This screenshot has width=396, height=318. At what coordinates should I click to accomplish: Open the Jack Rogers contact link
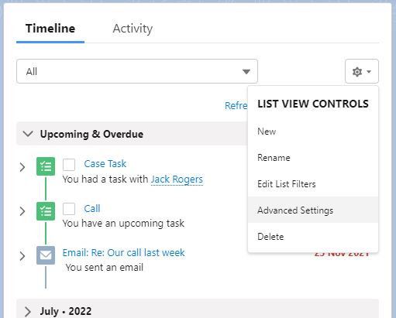click(177, 180)
